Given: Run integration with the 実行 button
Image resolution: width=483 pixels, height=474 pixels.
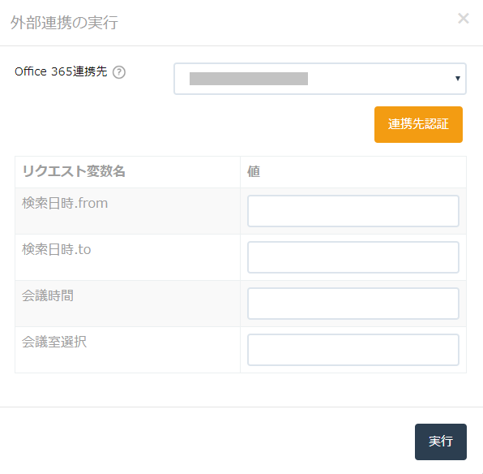Looking at the screenshot, I should (x=441, y=442).
